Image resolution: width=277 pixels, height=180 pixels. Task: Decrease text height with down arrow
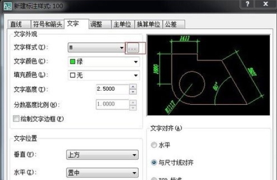(133, 92)
